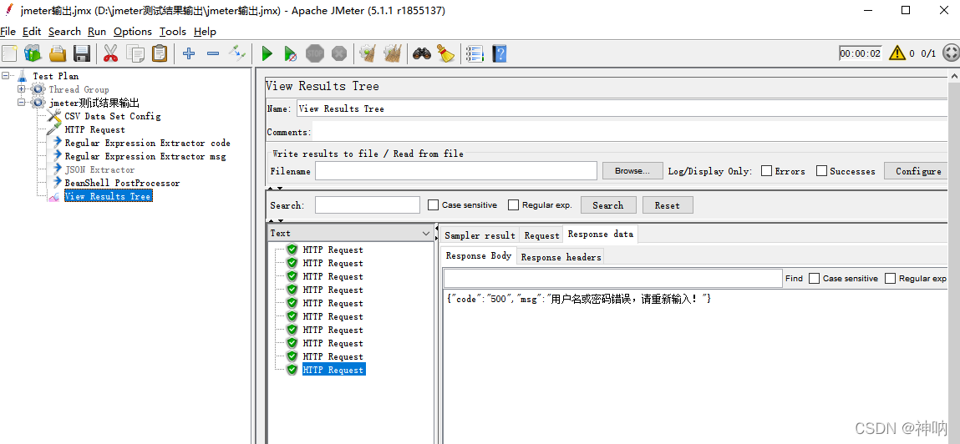Switch to Response headers tab
Screen dimensions: 960x444
point(561,258)
